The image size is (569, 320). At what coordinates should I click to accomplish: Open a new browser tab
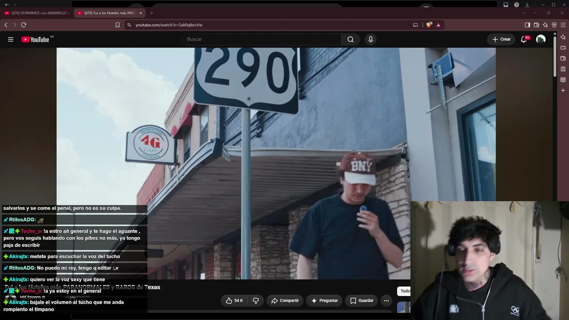coord(152,13)
